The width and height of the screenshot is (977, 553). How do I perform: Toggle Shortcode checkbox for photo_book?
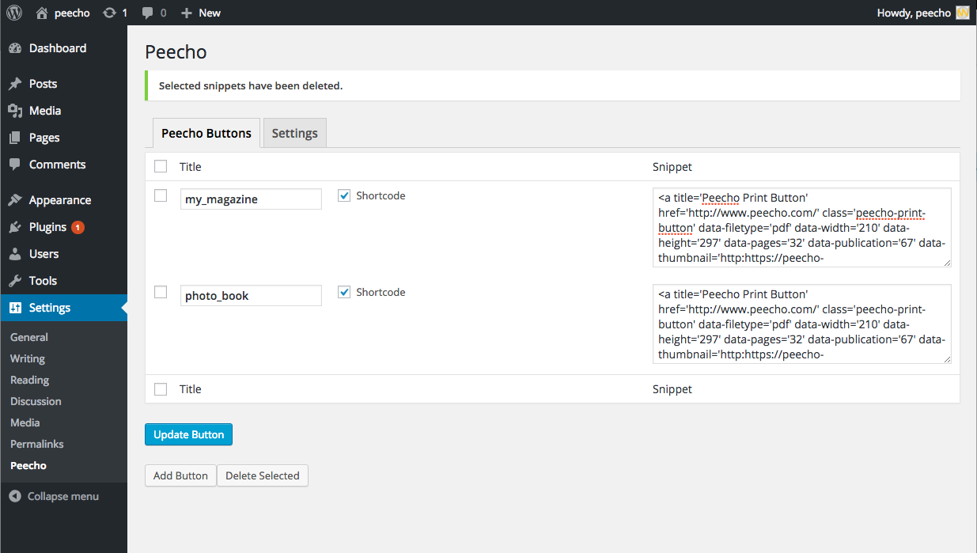344,292
